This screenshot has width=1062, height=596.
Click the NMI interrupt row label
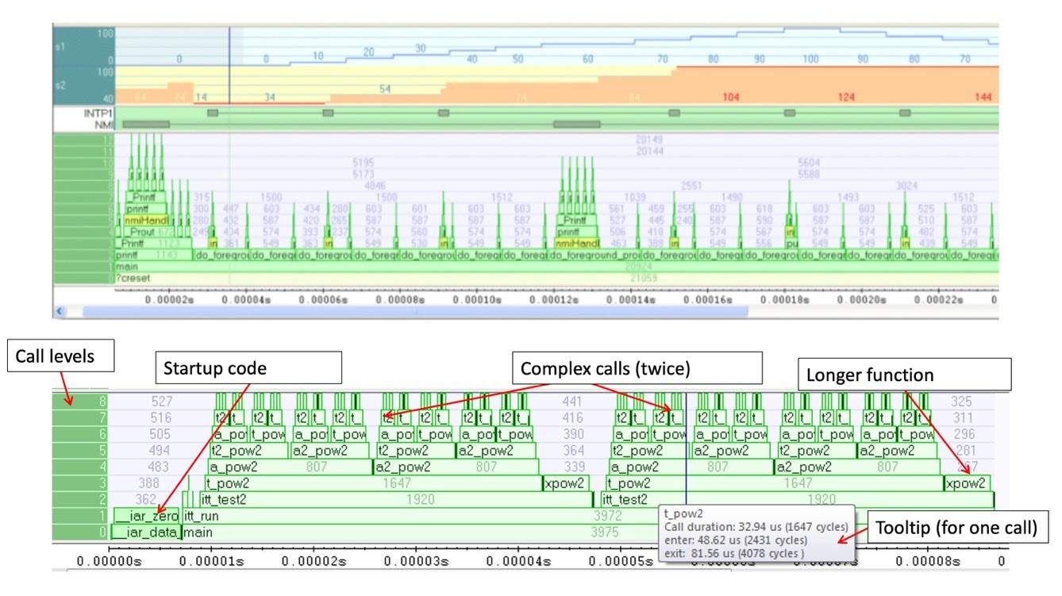(x=98, y=124)
